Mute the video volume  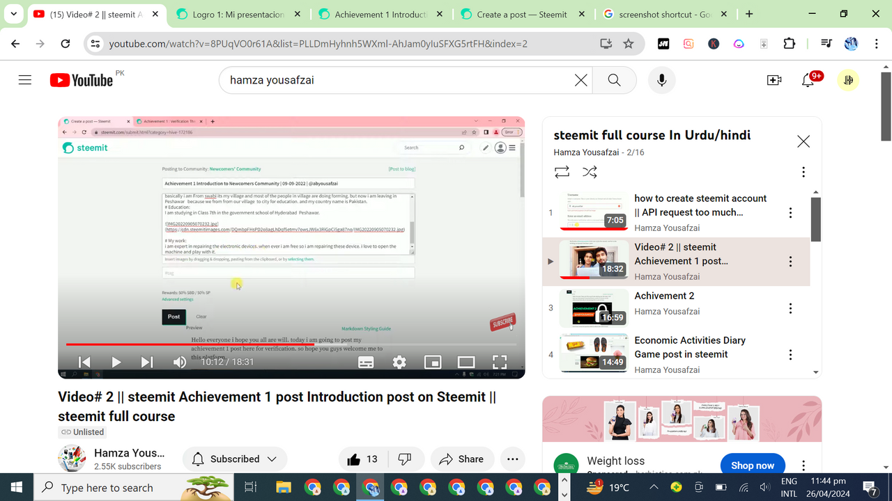point(180,362)
